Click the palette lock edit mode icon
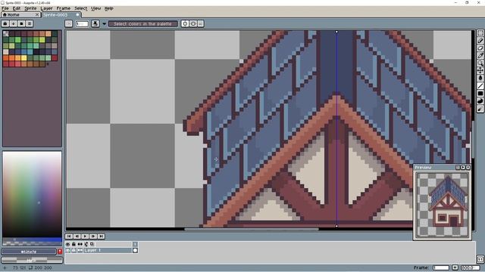The image size is (485, 272). coord(5,23)
